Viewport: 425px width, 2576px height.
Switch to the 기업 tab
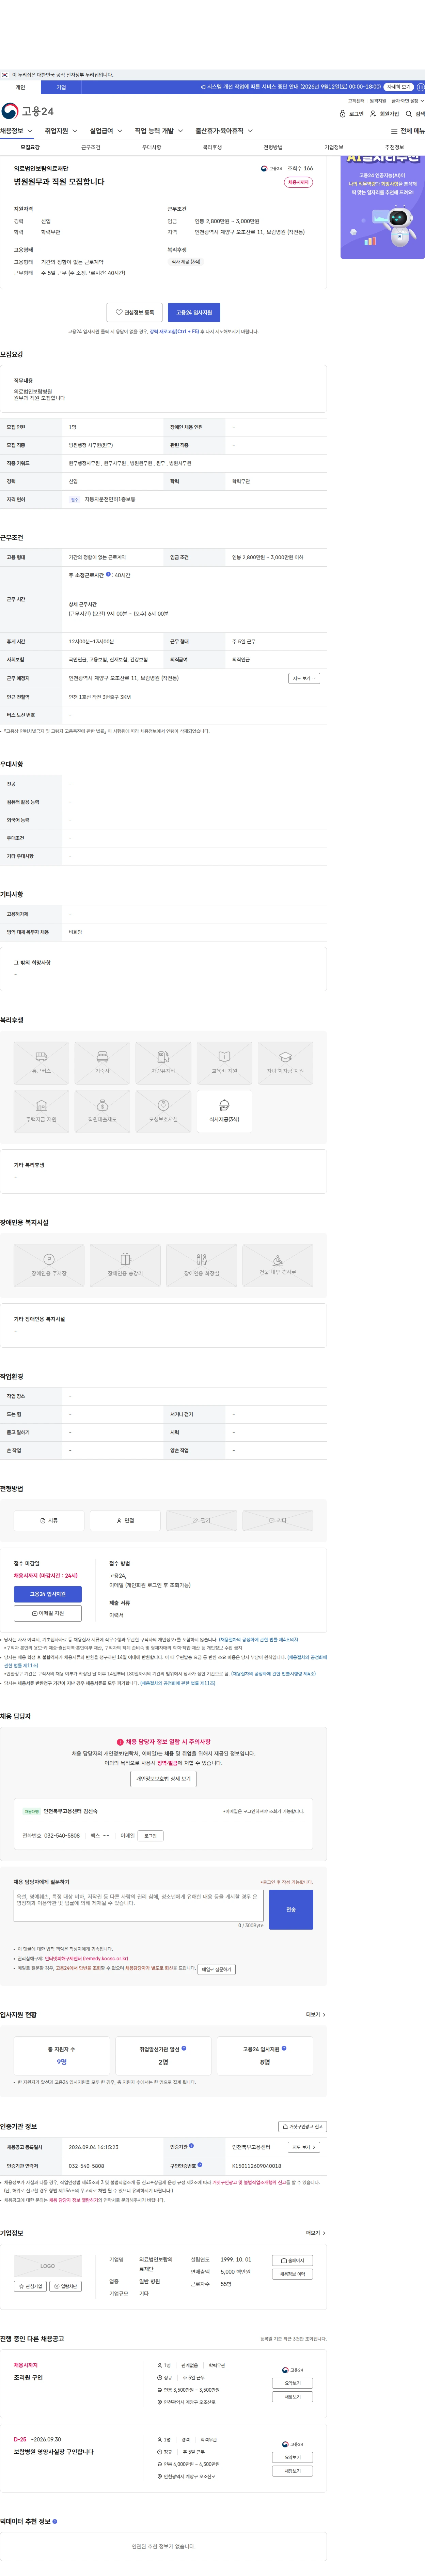click(x=61, y=87)
